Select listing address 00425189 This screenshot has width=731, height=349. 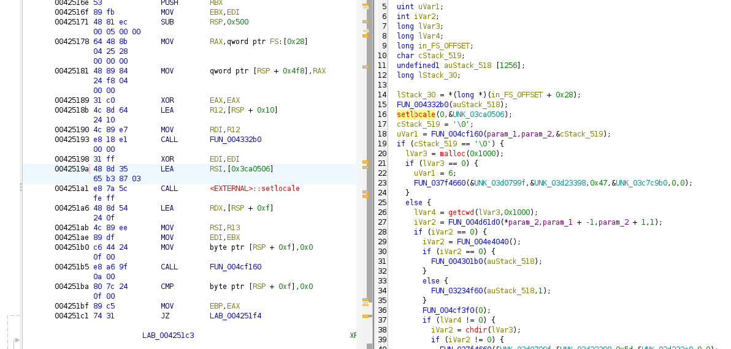click(x=71, y=100)
